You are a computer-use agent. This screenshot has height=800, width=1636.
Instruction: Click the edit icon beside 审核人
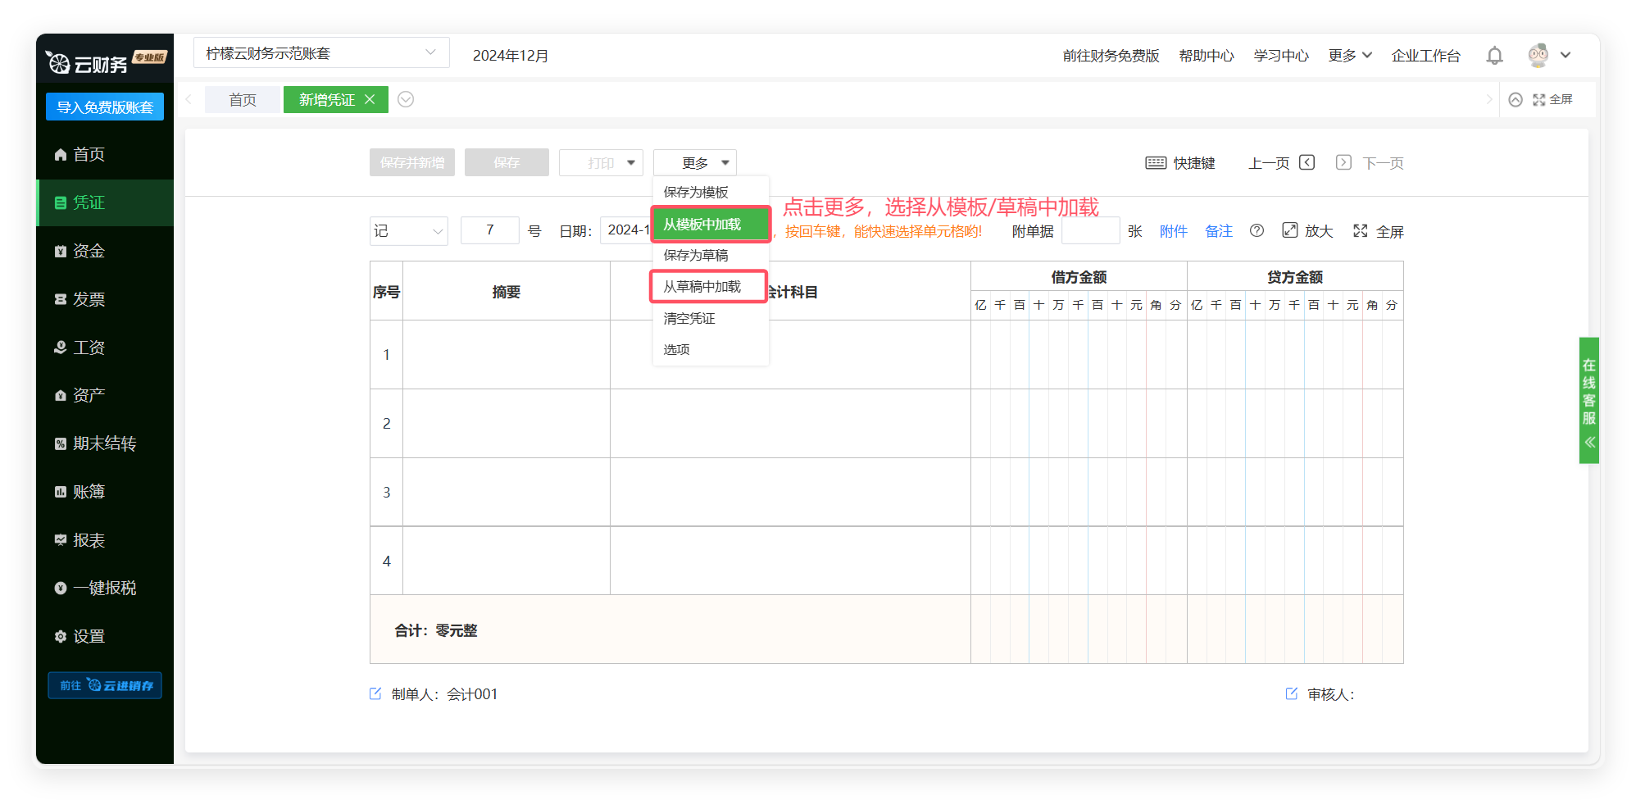coord(1292,694)
